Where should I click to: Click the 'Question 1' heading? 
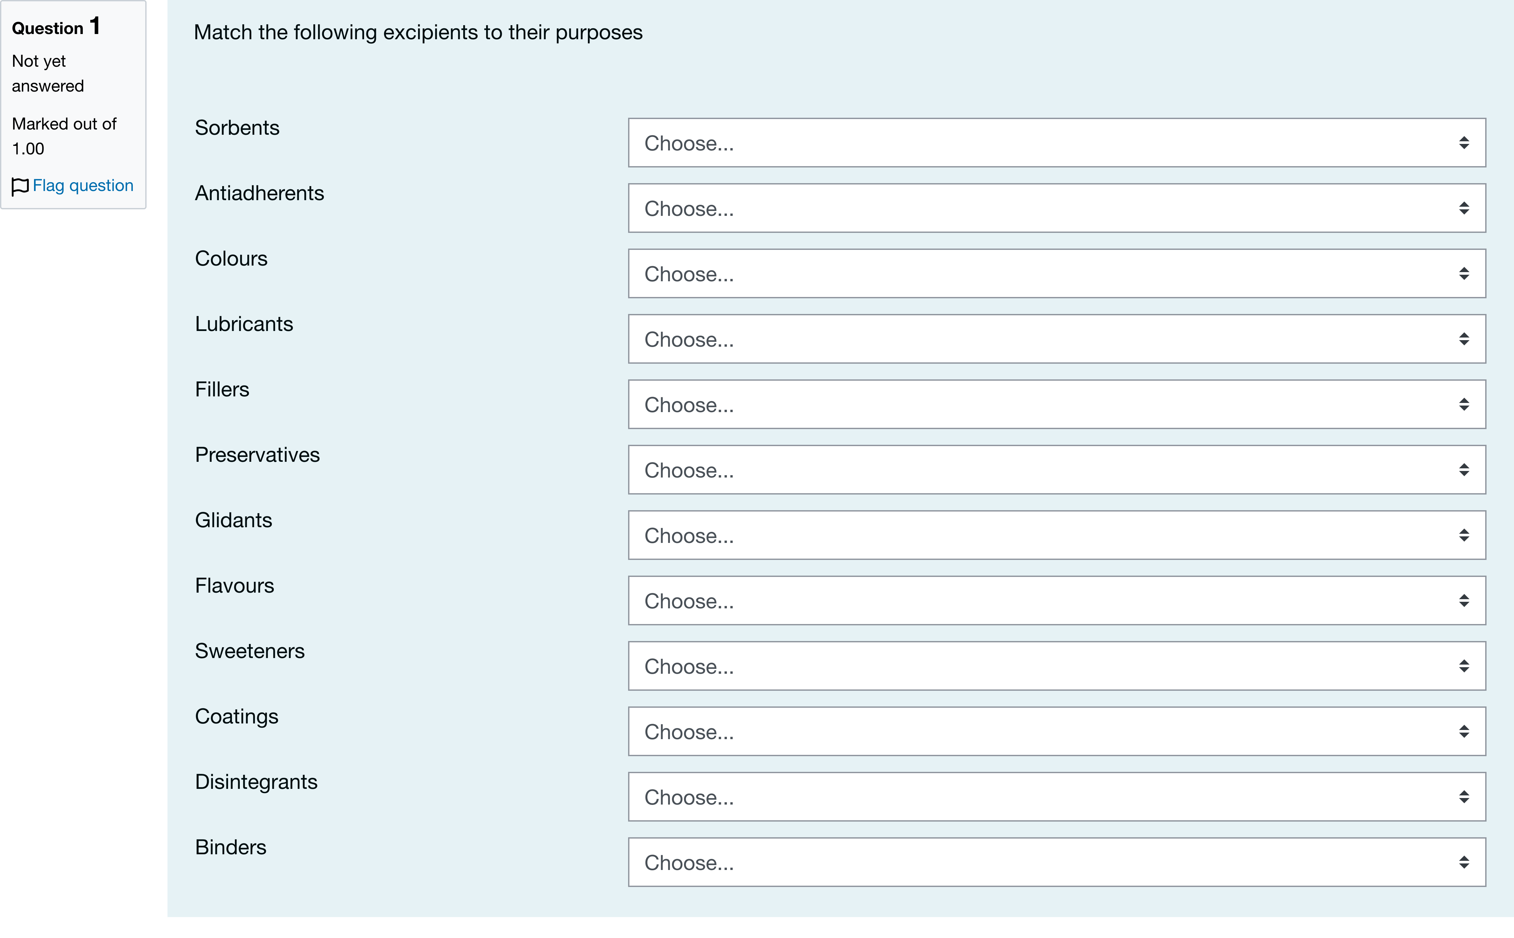[x=56, y=27]
